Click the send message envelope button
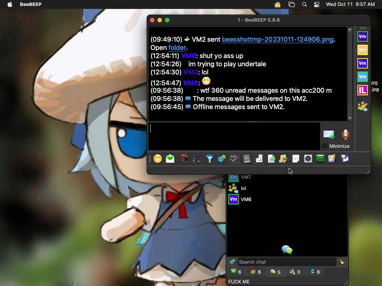 (329, 134)
